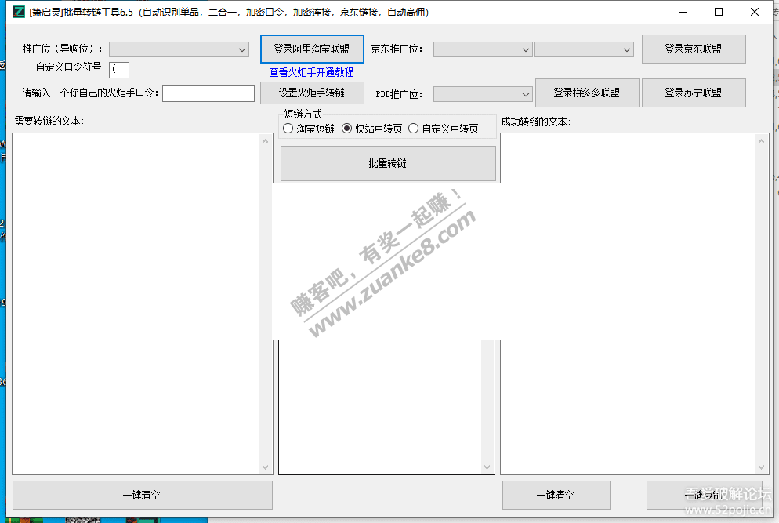779x523 pixels.
Task: Select 快站中转页 radio option
Action: [x=347, y=129]
